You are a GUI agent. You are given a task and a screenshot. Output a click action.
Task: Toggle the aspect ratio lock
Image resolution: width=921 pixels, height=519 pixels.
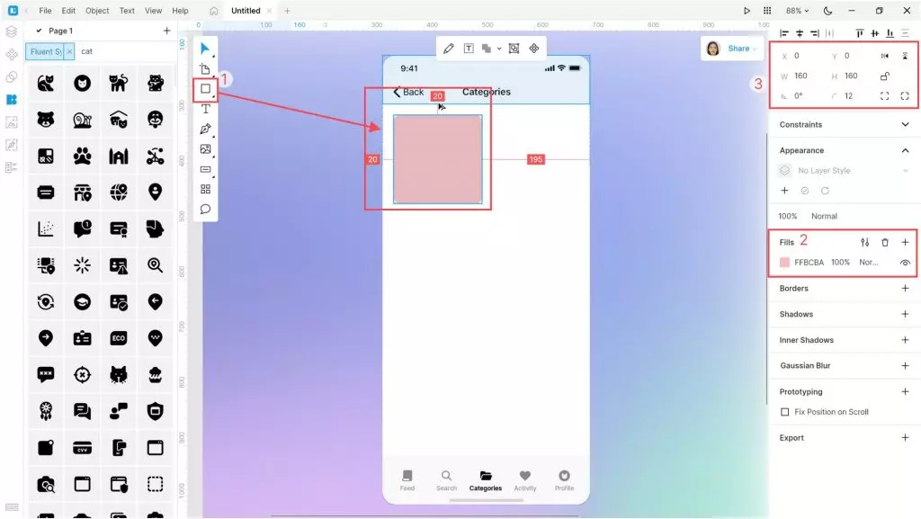(885, 76)
